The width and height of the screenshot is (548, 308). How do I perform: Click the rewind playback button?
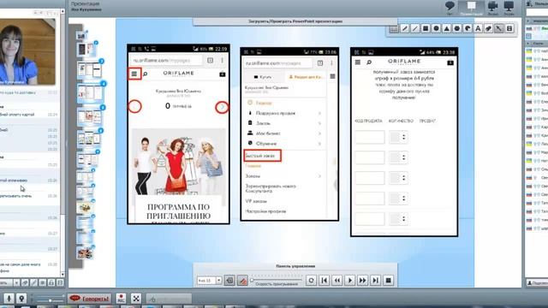[x=337, y=281]
